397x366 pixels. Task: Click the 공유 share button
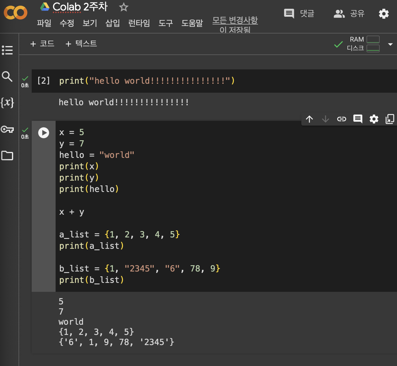pos(349,13)
